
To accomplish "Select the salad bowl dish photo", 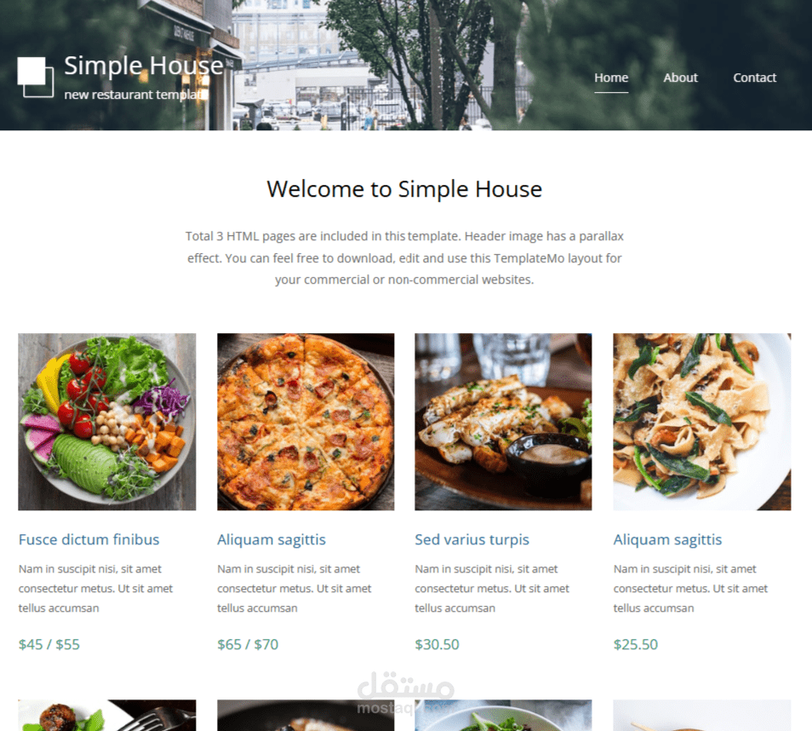I will (x=107, y=422).
